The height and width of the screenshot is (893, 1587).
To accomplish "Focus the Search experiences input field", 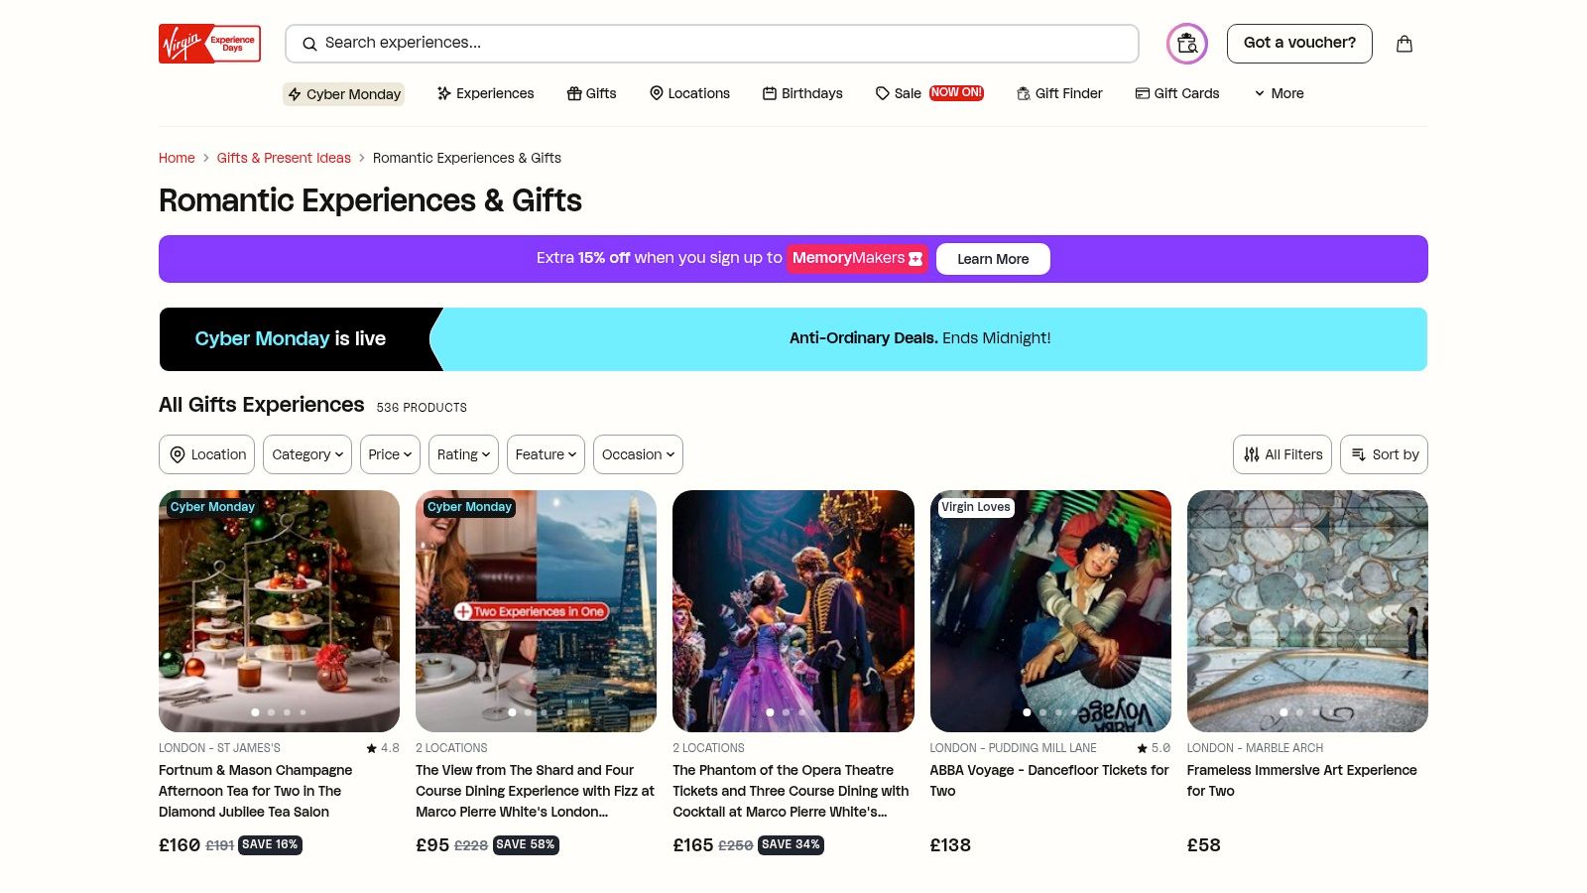I will (724, 43).
